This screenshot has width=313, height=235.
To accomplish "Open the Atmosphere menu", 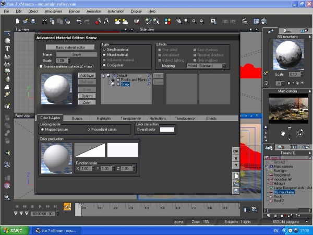I will click(x=53, y=11).
